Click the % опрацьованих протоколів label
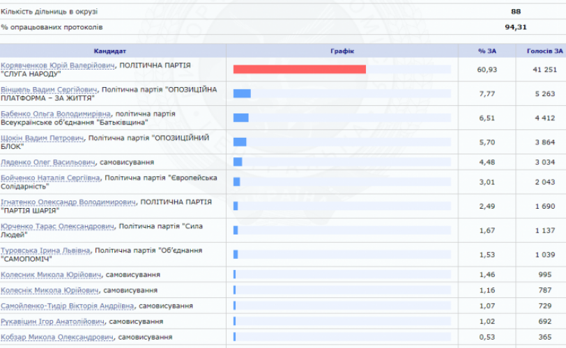566x348 pixels. [52, 27]
